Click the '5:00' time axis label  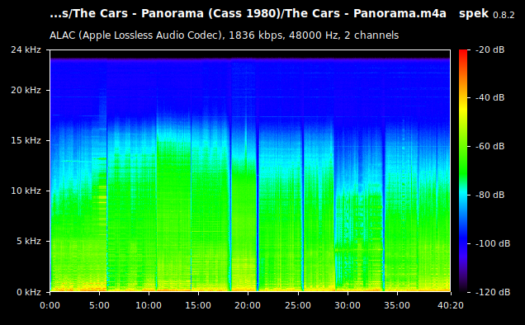click(99, 305)
